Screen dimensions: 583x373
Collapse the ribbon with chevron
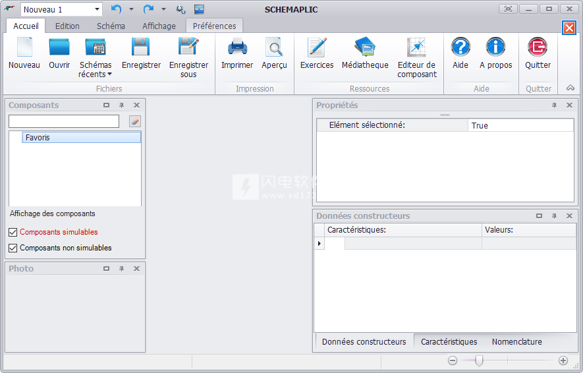570,88
